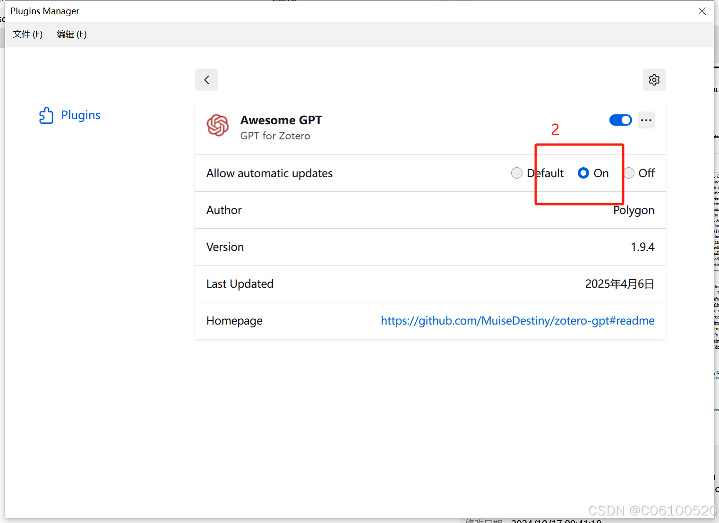The width and height of the screenshot is (719, 523).
Task: Click the Awesome GPT plugin title
Action: point(281,120)
